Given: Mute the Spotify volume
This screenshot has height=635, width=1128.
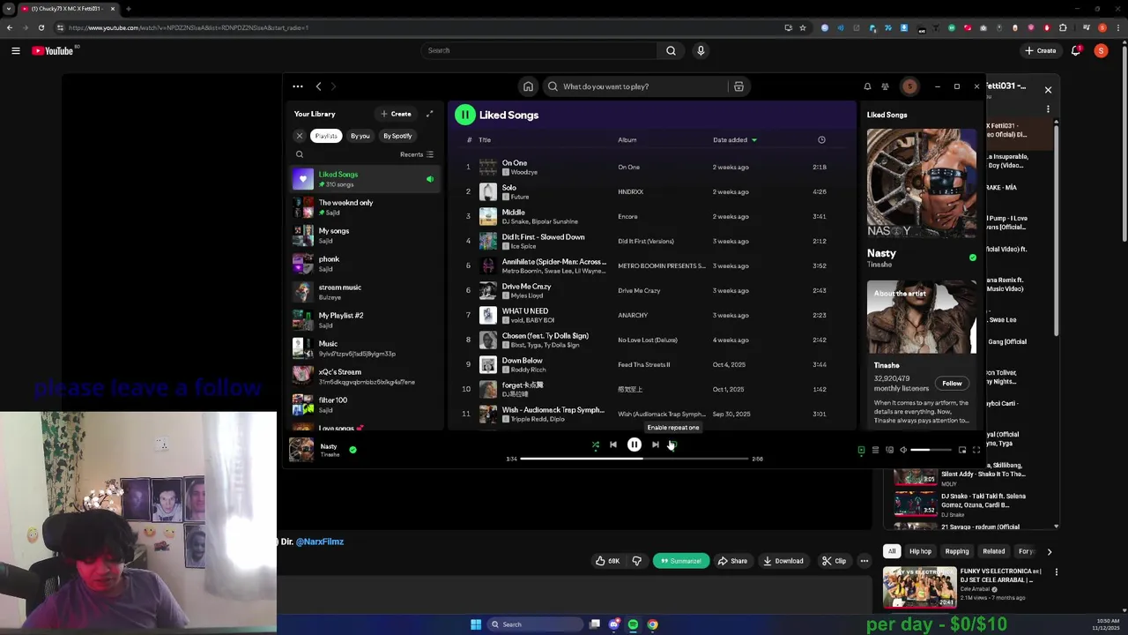Looking at the screenshot, I should tap(903, 450).
